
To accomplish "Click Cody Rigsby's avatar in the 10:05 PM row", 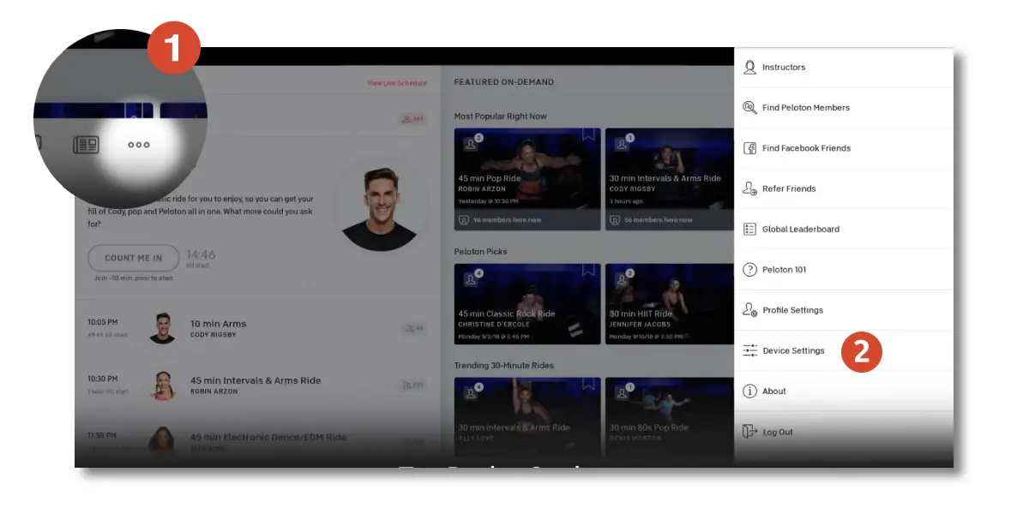I will click(162, 328).
